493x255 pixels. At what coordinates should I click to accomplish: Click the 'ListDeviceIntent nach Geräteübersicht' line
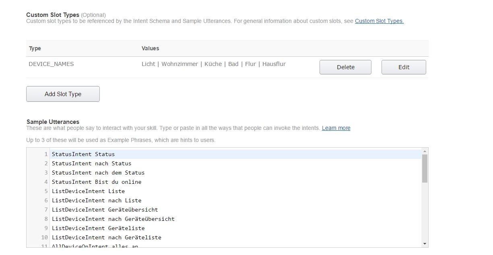(113, 219)
